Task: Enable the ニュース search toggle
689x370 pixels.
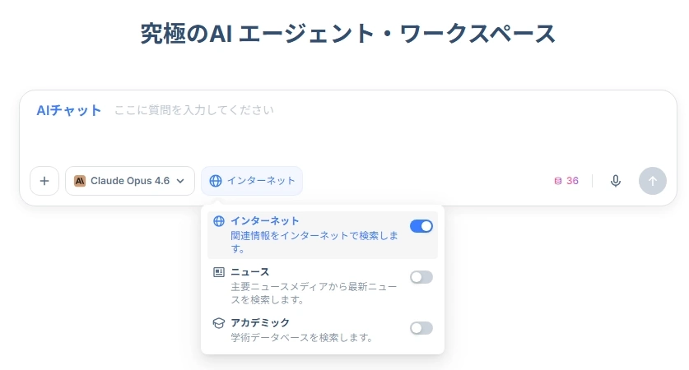Action: click(421, 277)
